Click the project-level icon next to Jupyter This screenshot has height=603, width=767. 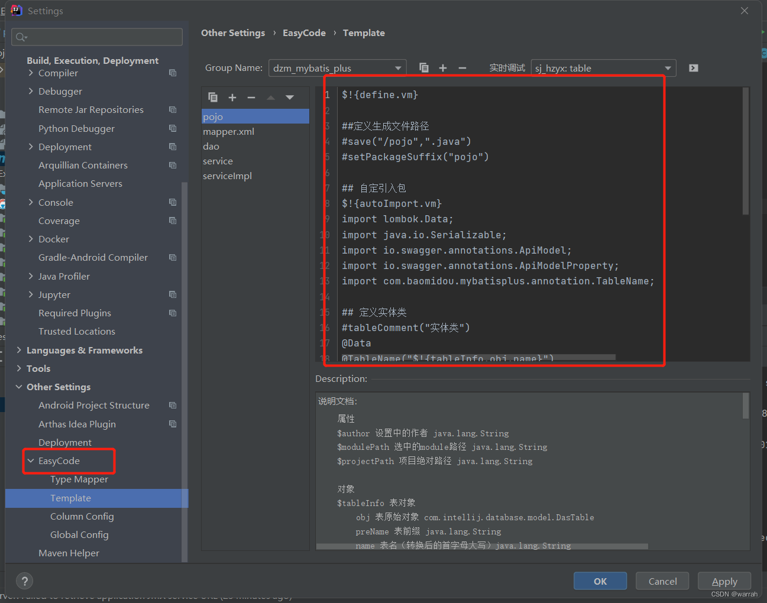[173, 294]
